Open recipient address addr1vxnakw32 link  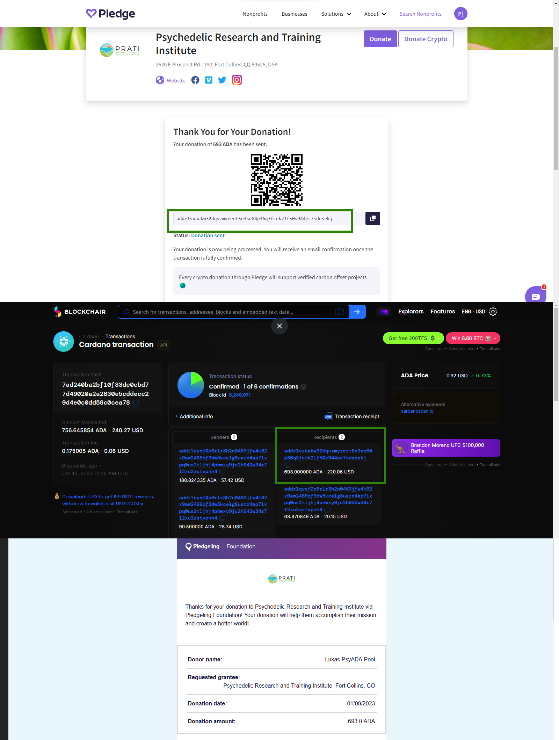(x=328, y=455)
